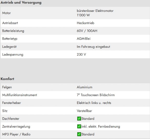
Task: Select the 230 V Ladespannung value
Action: coord(81,54)
